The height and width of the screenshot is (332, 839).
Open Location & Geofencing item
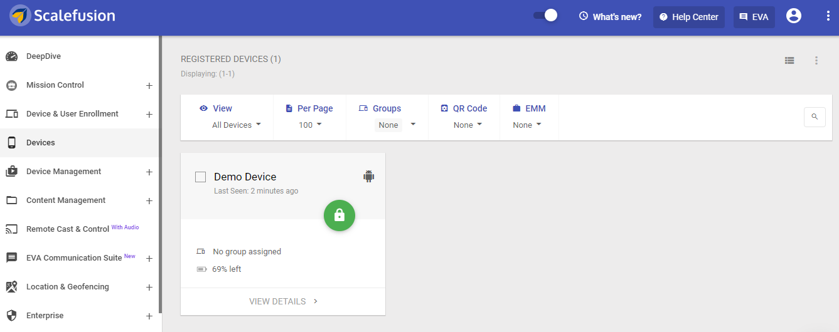click(x=68, y=287)
